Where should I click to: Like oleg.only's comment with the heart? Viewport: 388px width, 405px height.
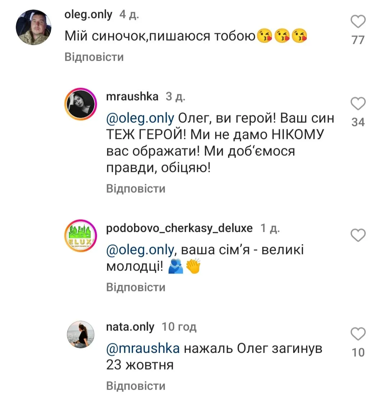[x=358, y=22]
